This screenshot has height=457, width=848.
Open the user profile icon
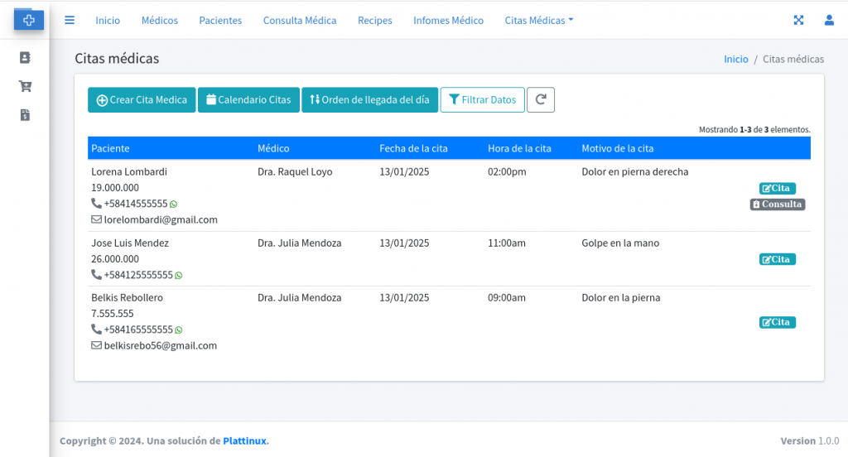pyautogui.click(x=828, y=21)
